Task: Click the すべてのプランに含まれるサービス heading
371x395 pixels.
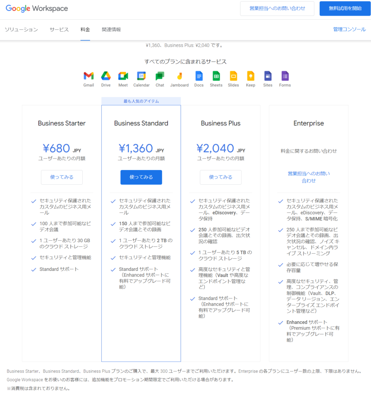Action: click(185, 62)
